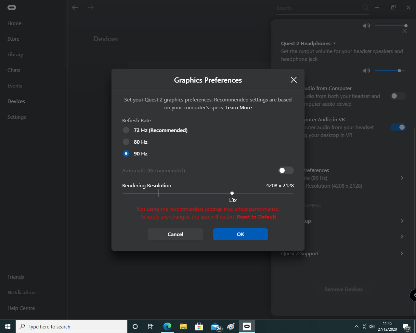
Task: Open File Explorer from taskbar
Action: pyautogui.click(x=183, y=326)
